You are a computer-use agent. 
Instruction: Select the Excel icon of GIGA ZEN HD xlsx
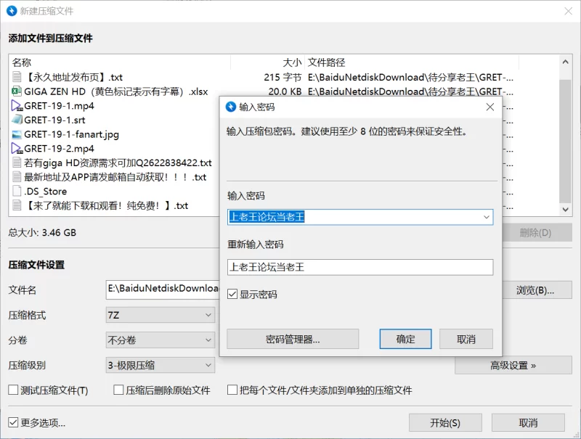(17, 91)
